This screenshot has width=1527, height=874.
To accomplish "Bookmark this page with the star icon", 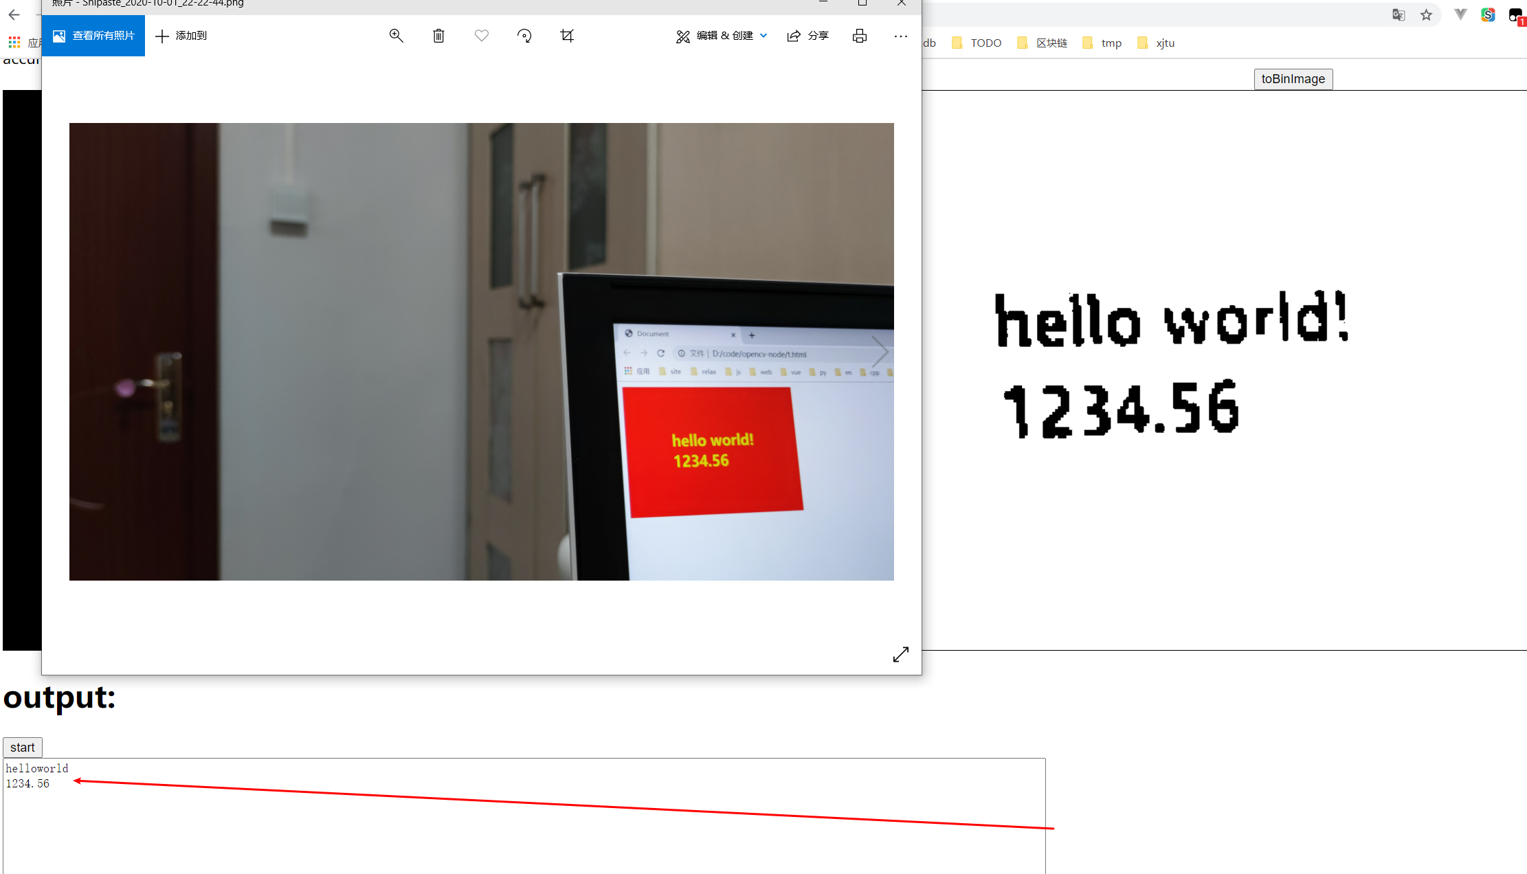I will (x=1427, y=14).
